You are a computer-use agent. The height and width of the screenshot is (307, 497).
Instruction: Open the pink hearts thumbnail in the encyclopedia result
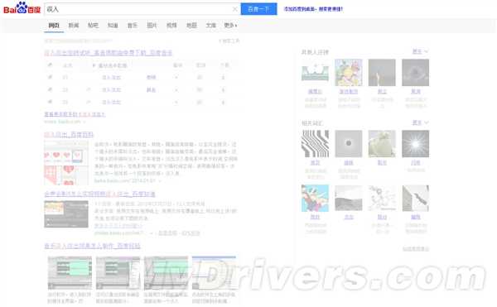[x=66, y=163]
